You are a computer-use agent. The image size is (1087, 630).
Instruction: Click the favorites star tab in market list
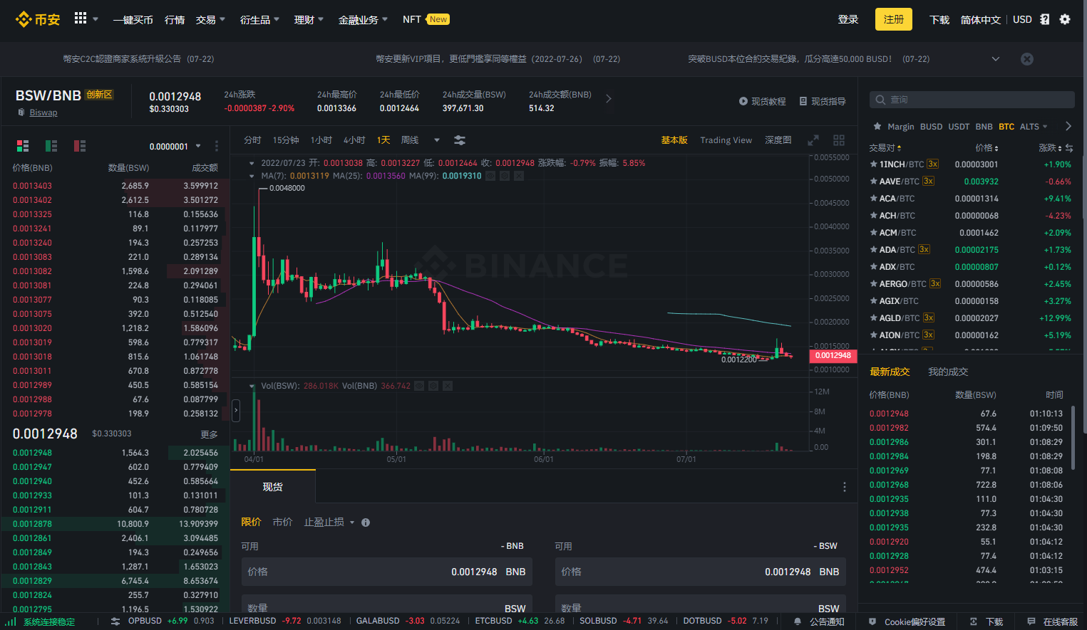pyautogui.click(x=877, y=126)
